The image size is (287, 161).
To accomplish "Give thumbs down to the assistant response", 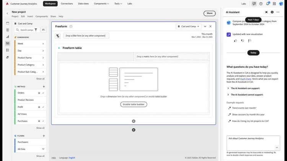I will tap(243, 41).
